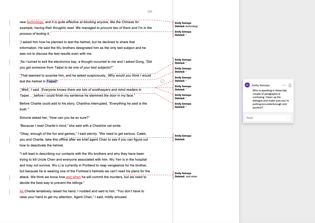
Task: Click the revision balloon directly below 'Deleted: technology'
Action: (183, 33)
